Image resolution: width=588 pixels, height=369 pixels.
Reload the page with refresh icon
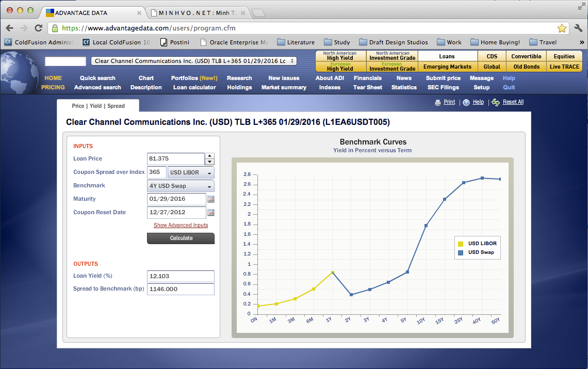point(38,28)
